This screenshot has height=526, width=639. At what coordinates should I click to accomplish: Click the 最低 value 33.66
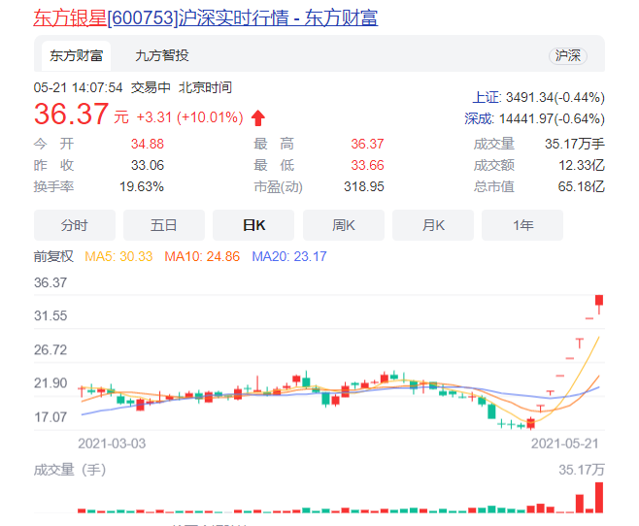tap(367, 165)
